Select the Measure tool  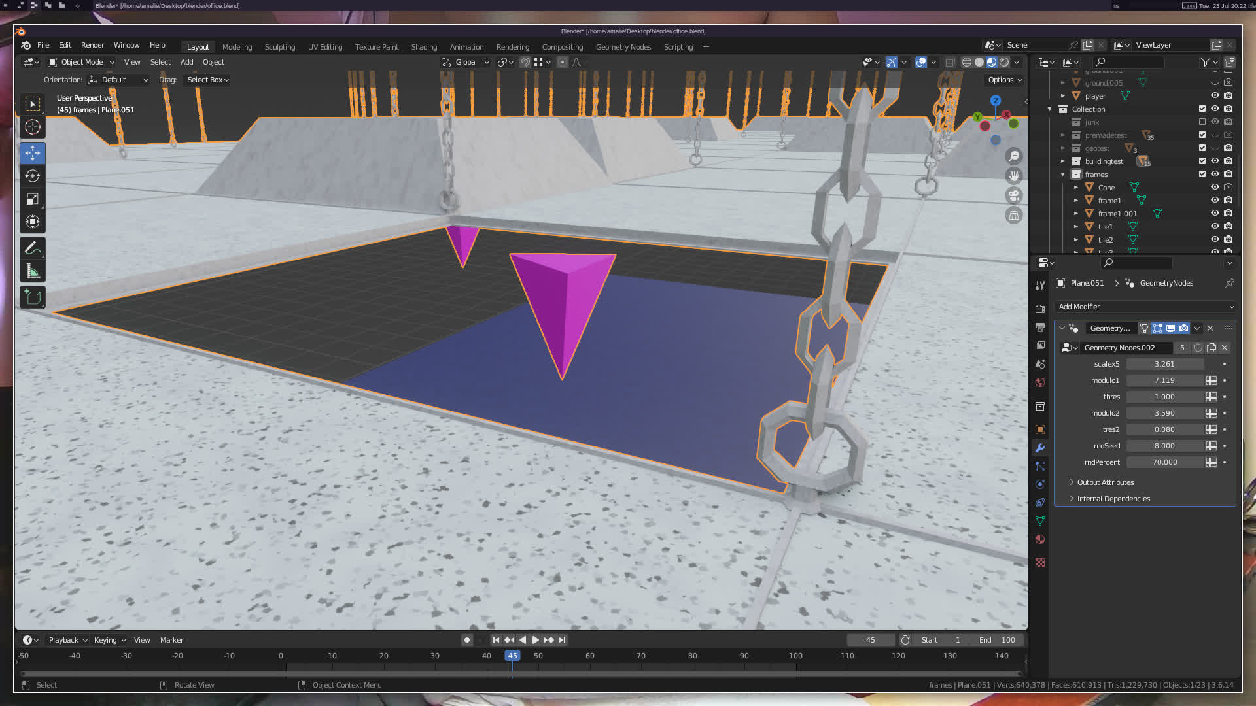pos(32,271)
